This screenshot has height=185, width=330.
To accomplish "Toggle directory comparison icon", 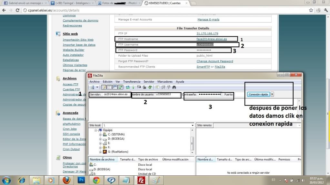I will 163,87.
